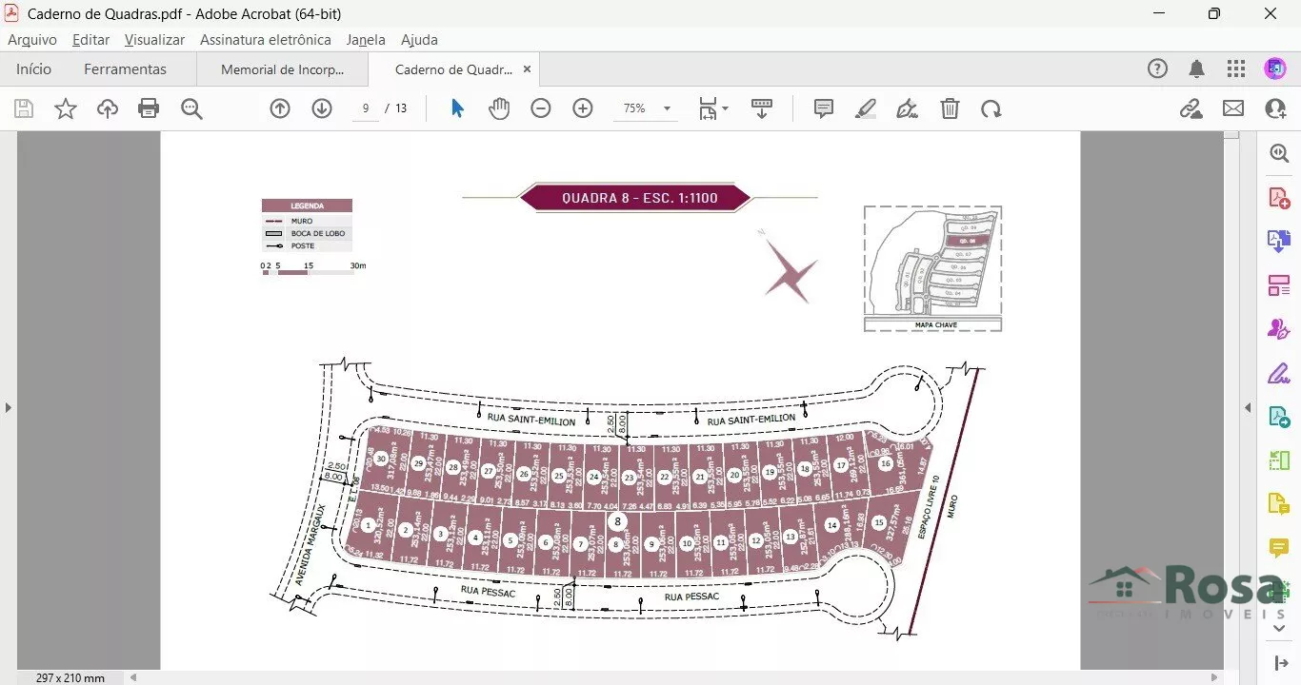
Task: Delete with the trash icon
Action: coord(950,108)
